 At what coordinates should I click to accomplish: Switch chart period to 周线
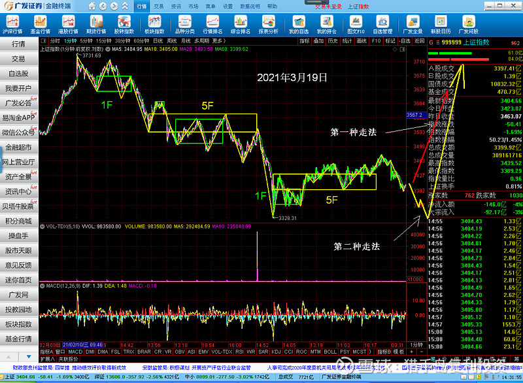click(172, 41)
